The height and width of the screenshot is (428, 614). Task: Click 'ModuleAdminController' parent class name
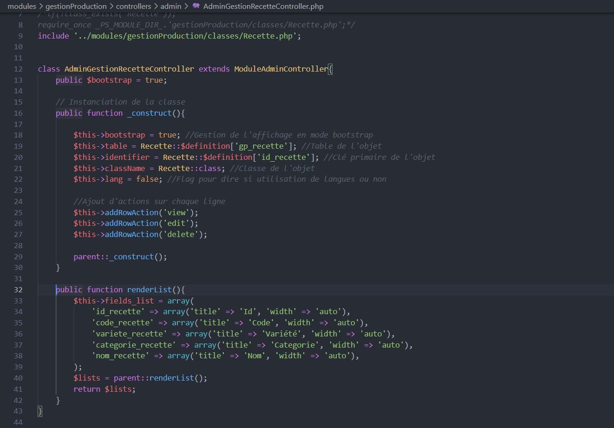281,69
